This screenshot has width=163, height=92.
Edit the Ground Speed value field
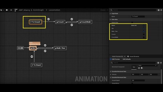tap(138, 80)
